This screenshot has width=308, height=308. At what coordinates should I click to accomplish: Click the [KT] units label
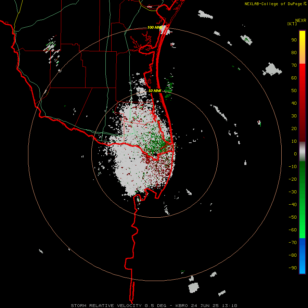292,24
